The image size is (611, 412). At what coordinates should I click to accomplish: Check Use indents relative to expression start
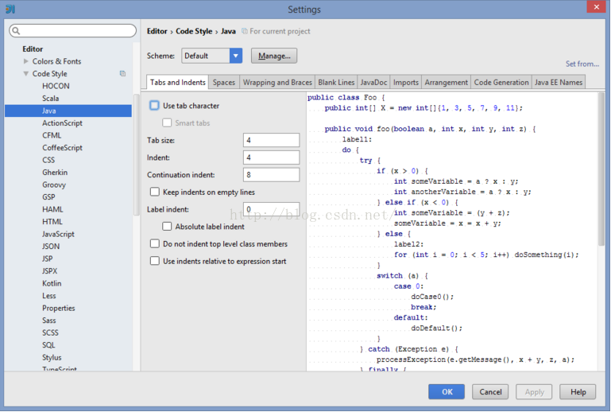(155, 261)
